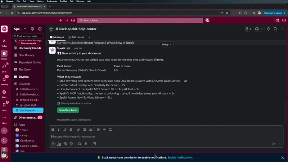The width and height of the screenshot is (288, 162).
Task: Open workspace preferences gear icon
Action: coord(32,29)
